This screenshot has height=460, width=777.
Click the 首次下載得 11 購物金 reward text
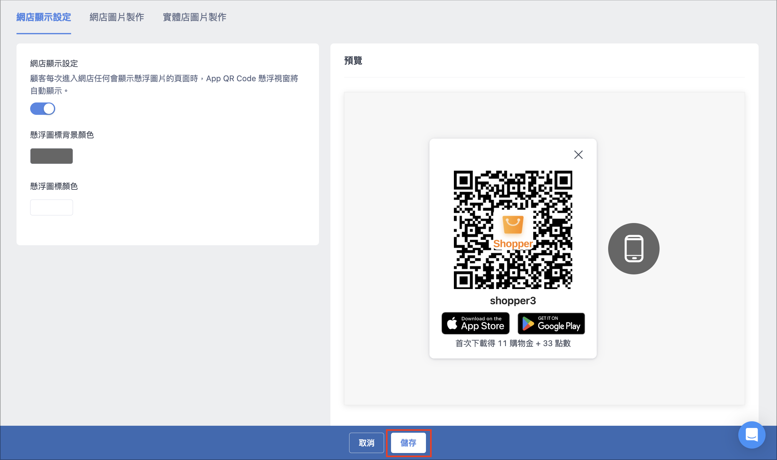click(x=513, y=343)
